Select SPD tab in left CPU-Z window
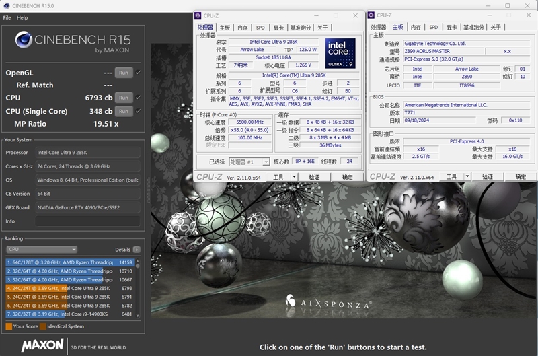 point(260,28)
